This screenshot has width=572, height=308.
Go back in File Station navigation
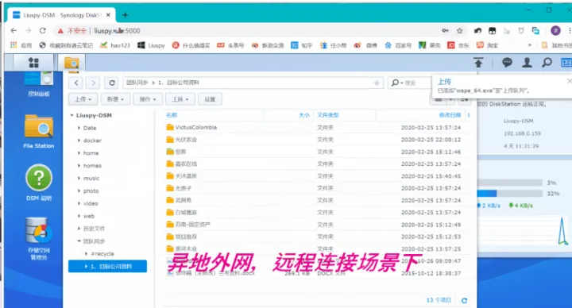tap(76, 83)
